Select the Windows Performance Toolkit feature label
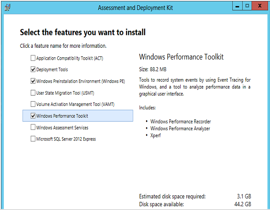The width and height of the screenshot is (270, 210). click(62, 116)
